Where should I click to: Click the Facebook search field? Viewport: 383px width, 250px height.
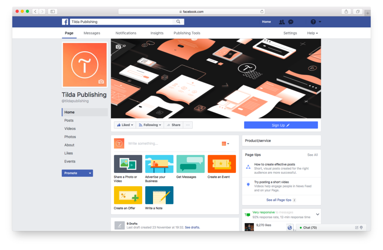122,22
